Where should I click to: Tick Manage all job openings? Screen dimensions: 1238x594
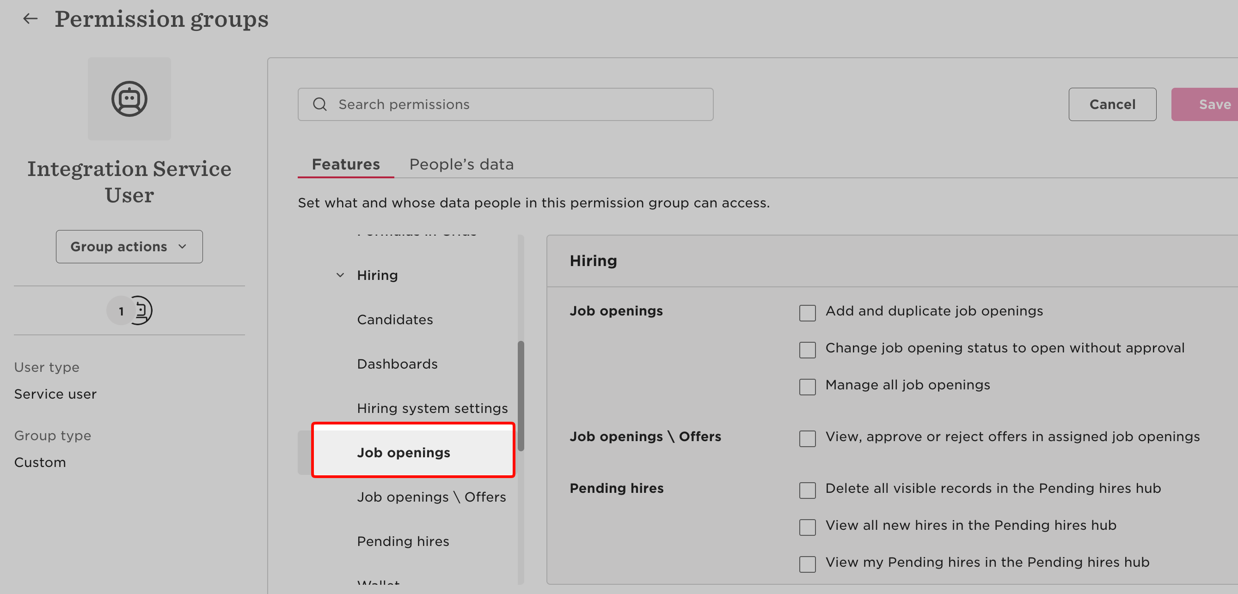tap(808, 387)
